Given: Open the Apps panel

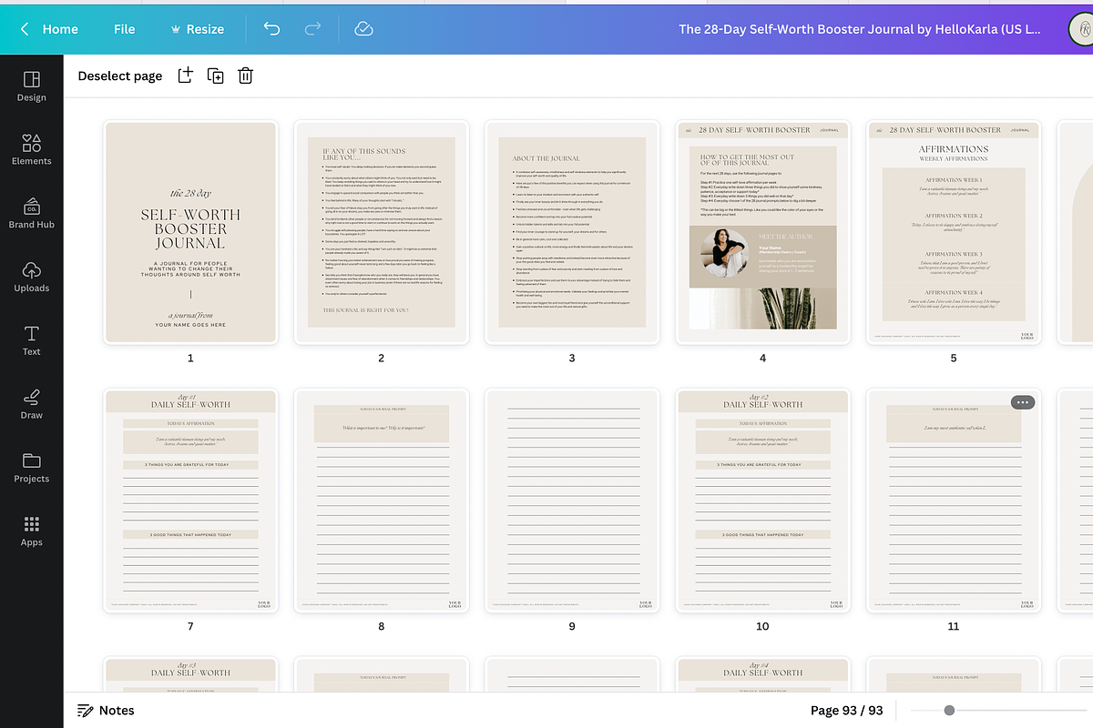Looking at the screenshot, I should 31,532.
